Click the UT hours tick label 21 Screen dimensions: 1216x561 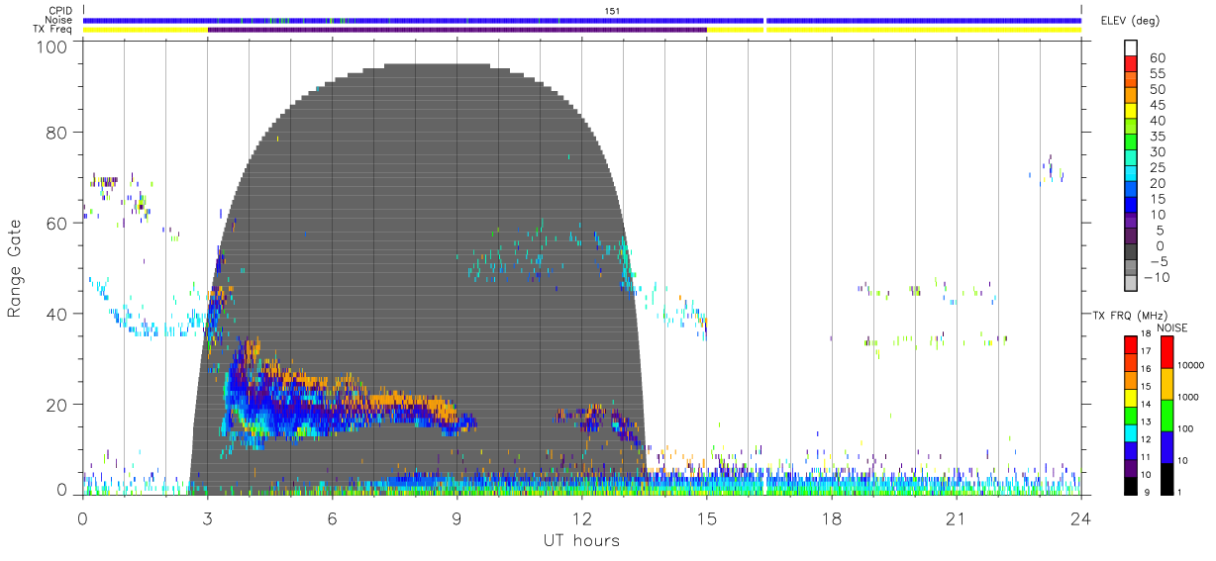click(x=957, y=518)
